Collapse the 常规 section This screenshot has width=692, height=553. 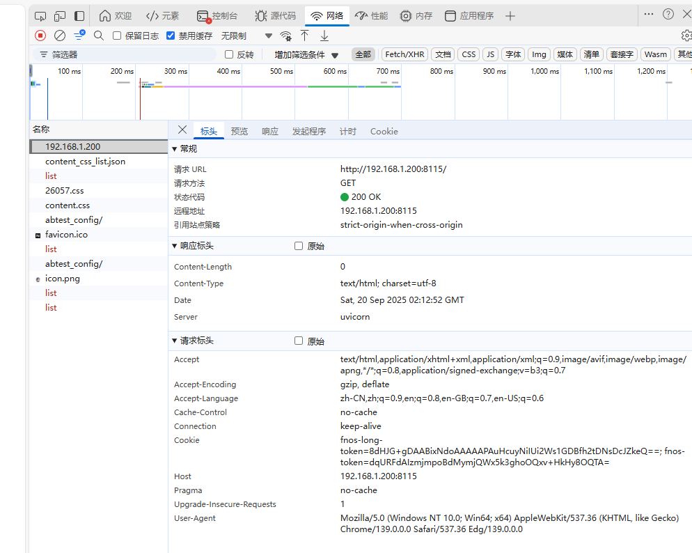[x=175, y=148]
